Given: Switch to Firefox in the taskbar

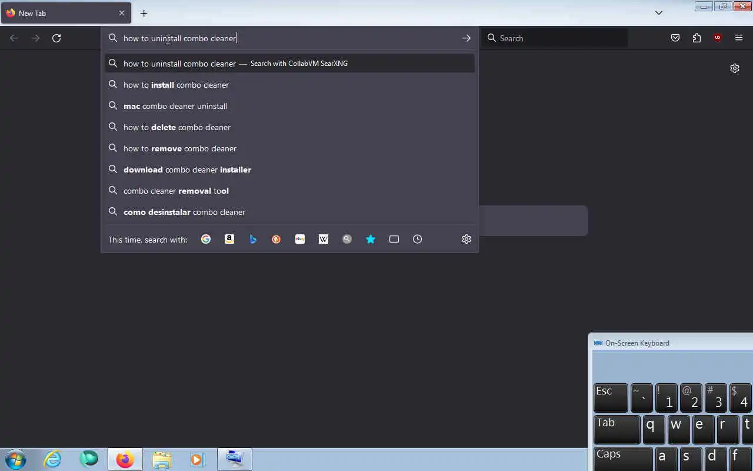Looking at the screenshot, I should click(x=125, y=459).
